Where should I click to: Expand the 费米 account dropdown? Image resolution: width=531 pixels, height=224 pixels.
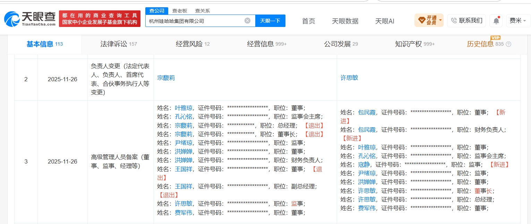tap(518, 21)
